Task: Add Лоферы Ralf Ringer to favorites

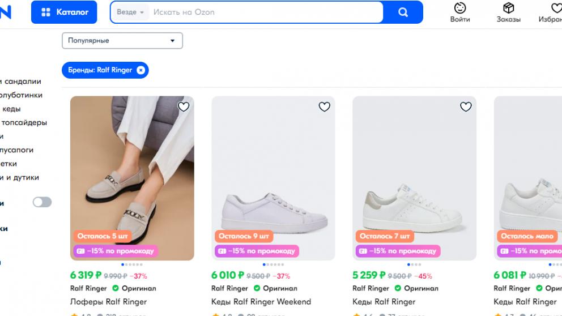Action: point(184,106)
